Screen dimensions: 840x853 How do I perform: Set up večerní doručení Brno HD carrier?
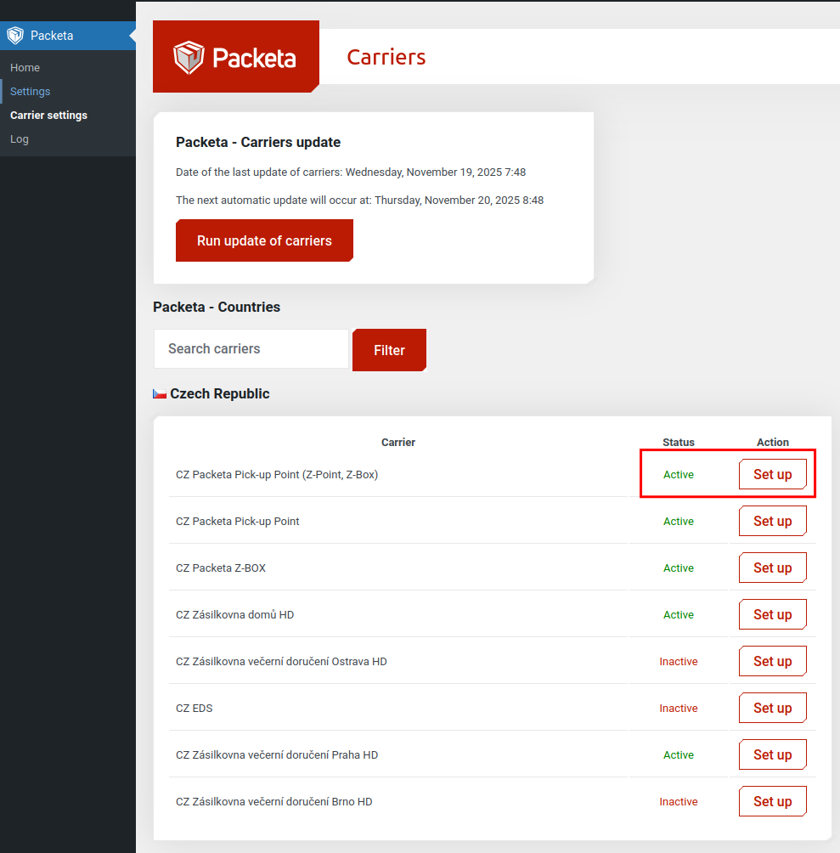coord(773,802)
